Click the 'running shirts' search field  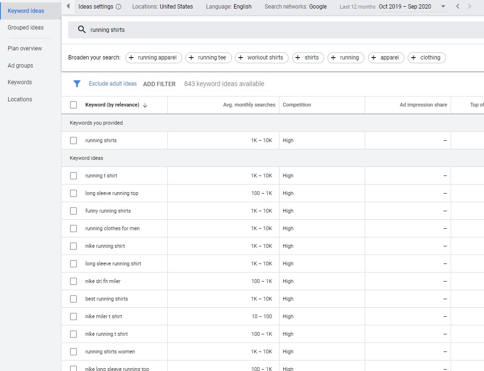[x=276, y=30]
